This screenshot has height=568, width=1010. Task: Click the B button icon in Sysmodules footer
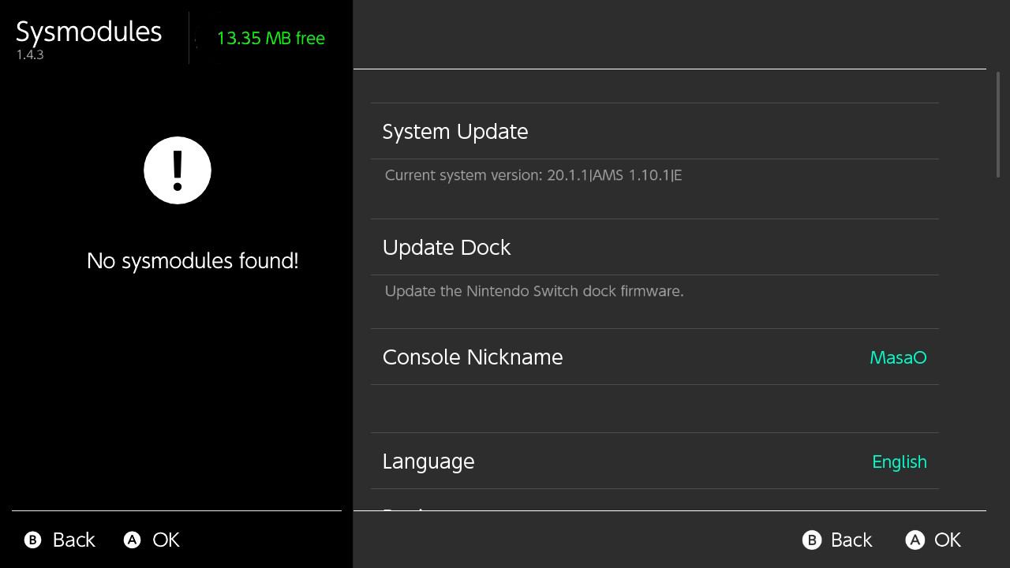[x=32, y=540]
